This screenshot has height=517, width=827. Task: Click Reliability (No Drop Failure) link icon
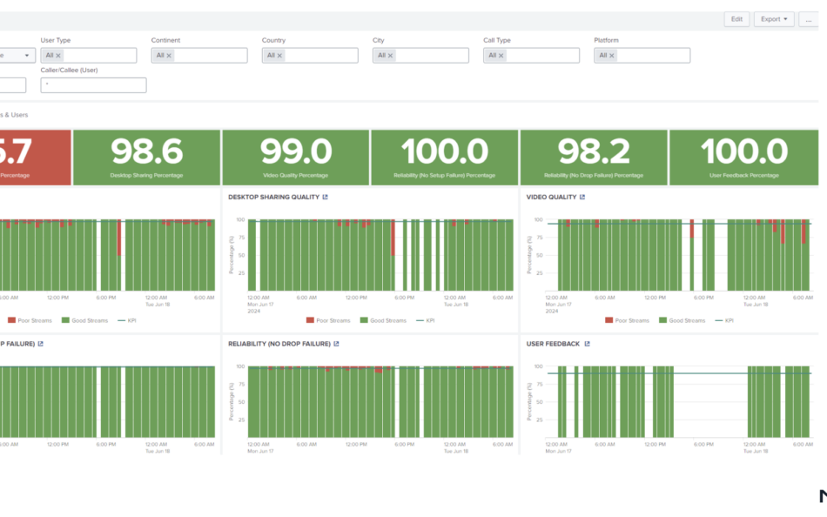tap(337, 344)
